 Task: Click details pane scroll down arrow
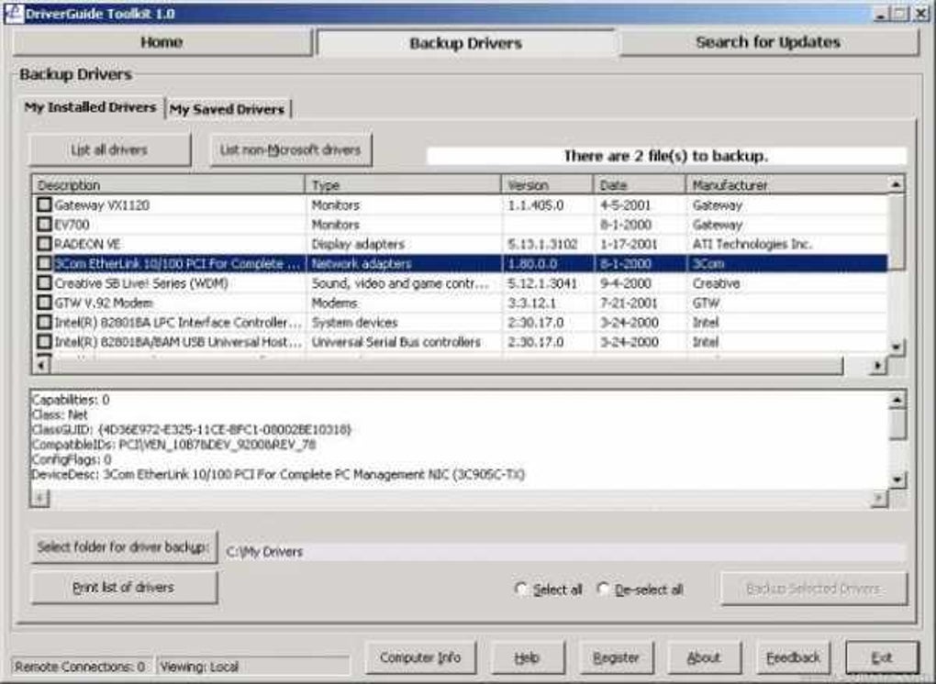click(897, 480)
